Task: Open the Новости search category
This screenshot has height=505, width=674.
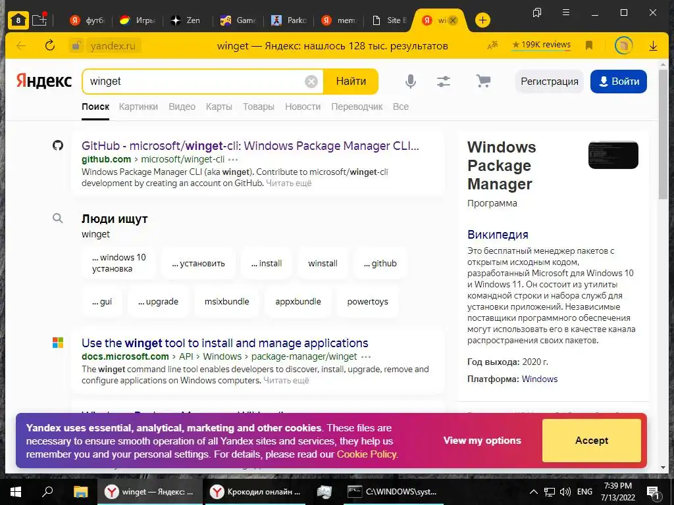Action: click(x=303, y=107)
